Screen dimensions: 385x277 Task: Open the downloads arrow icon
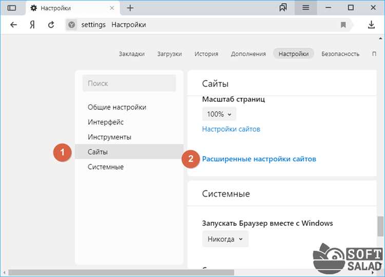(371, 25)
